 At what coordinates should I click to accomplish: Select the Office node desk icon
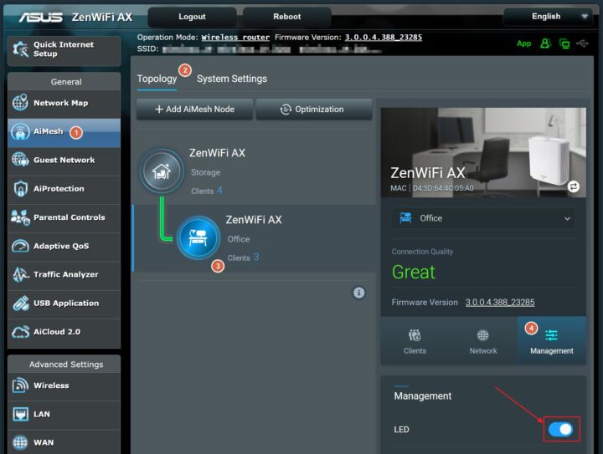(198, 238)
